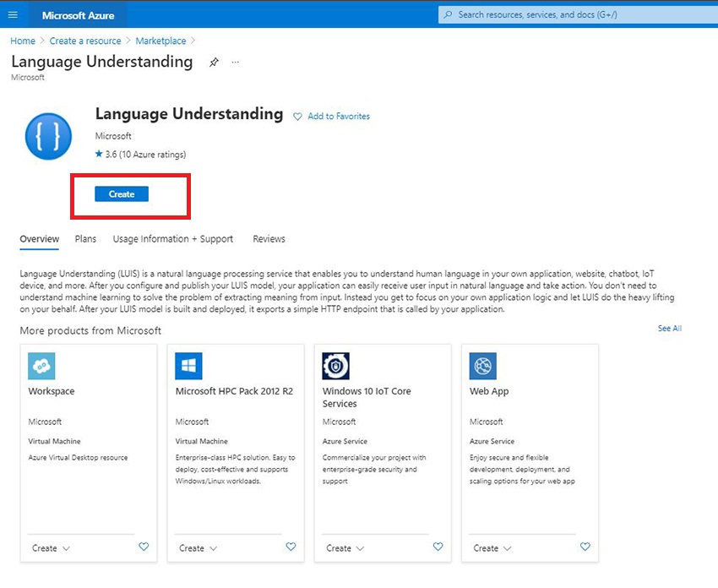Open Create dropdown on Web App card

(492, 548)
